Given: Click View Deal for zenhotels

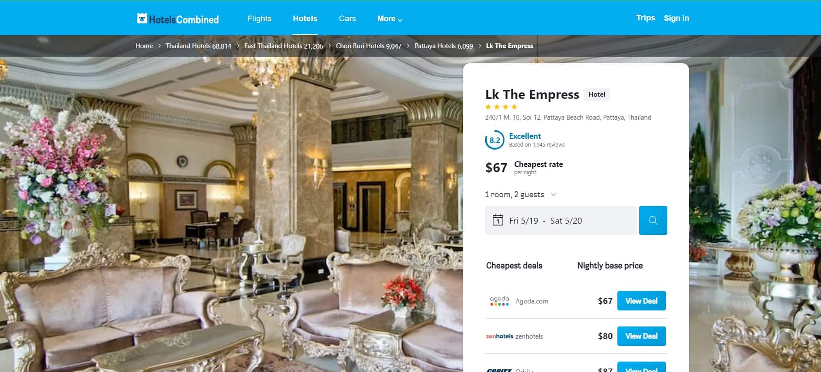Looking at the screenshot, I should tap(641, 336).
